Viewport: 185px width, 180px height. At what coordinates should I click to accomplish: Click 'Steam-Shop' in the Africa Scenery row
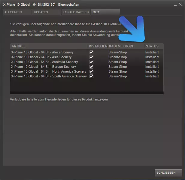coord(118,52)
